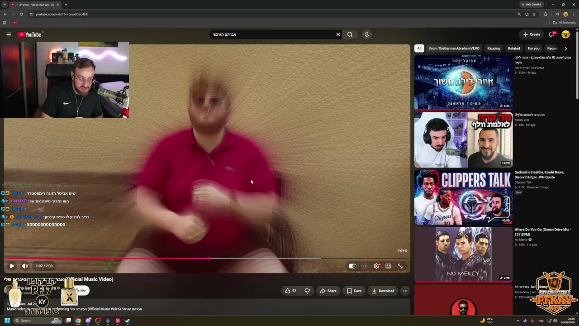This screenshot has height=326, width=579.
Task: Open YouTube notifications bell
Action: [x=551, y=34]
